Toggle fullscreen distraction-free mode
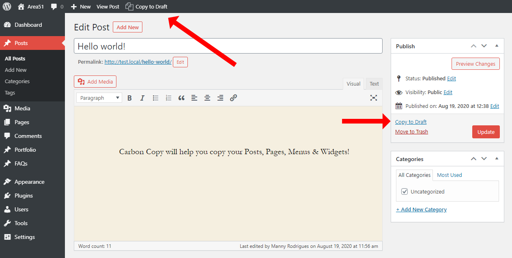This screenshot has width=512, height=258. point(374,98)
